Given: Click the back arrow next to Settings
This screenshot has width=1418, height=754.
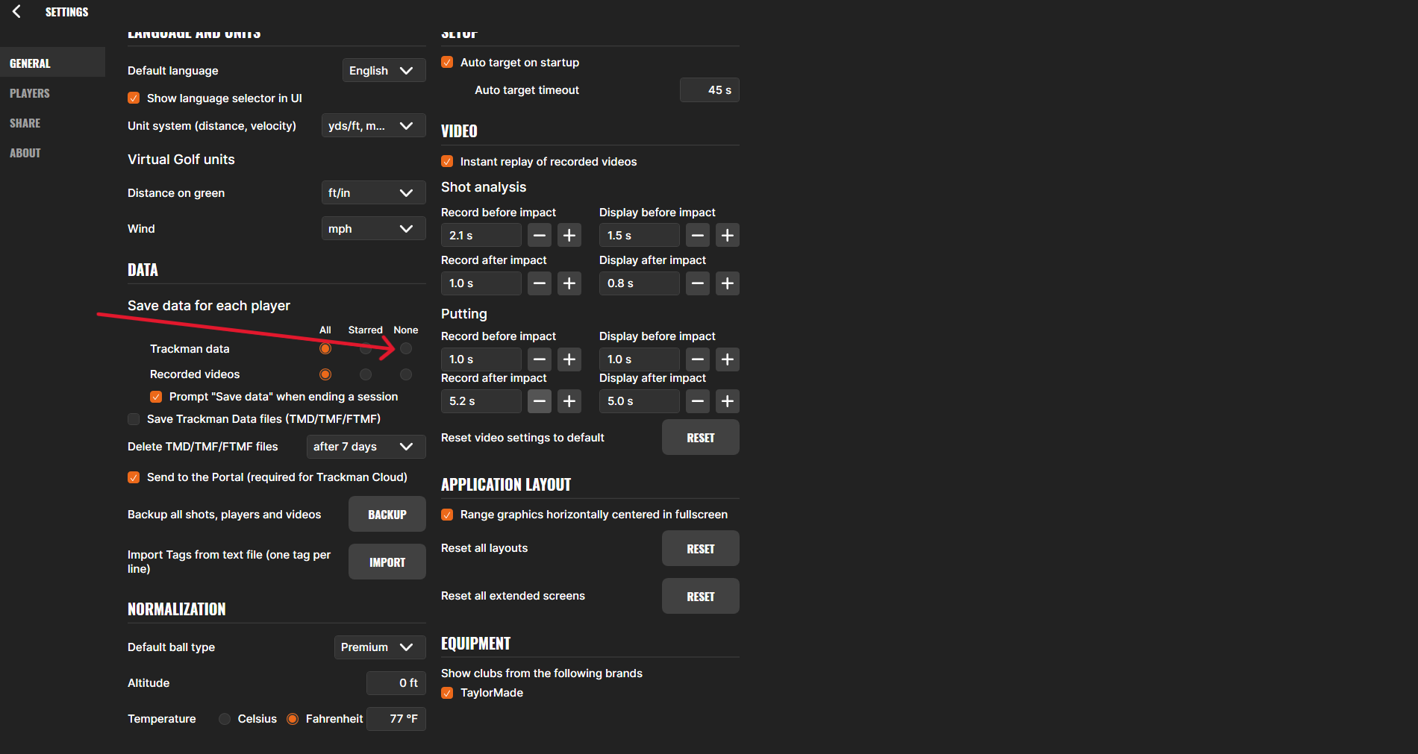Looking at the screenshot, I should pos(16,11).
